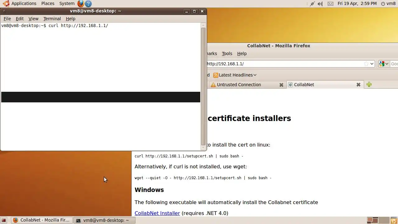The width and height of the screenshot is (398, 224).
Task: Open the Applications menu in top panel
Action: click(x=24, y=3)
